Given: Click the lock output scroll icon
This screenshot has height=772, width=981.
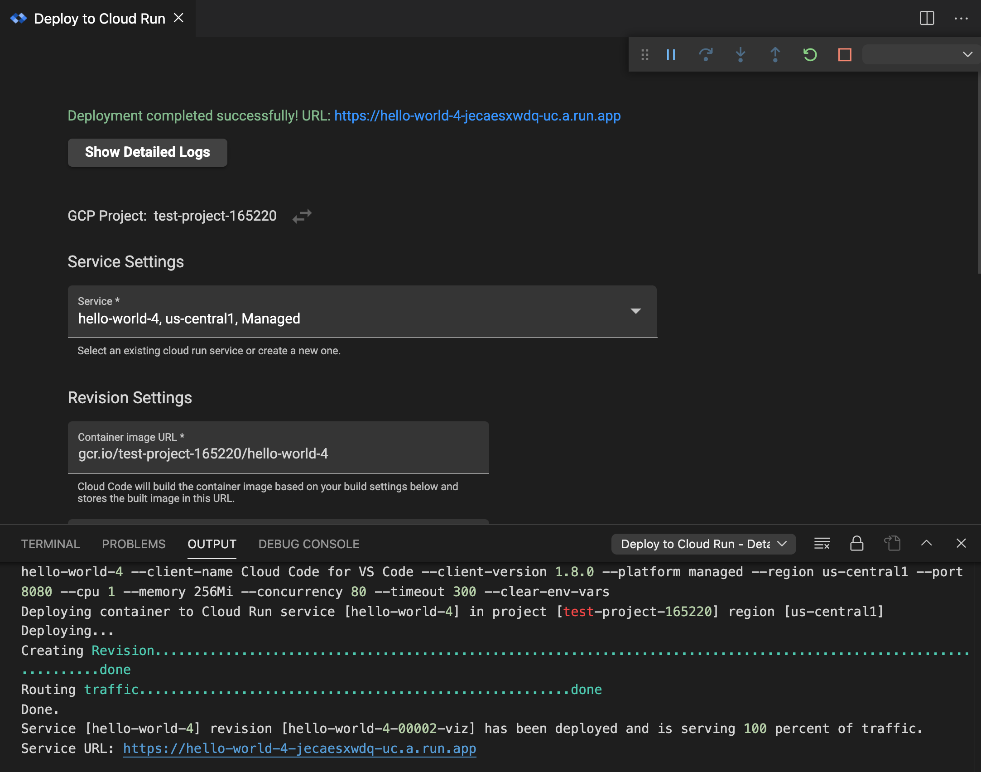Looking at the screenshot, I should pyautogui.click(x=856, y=544).
